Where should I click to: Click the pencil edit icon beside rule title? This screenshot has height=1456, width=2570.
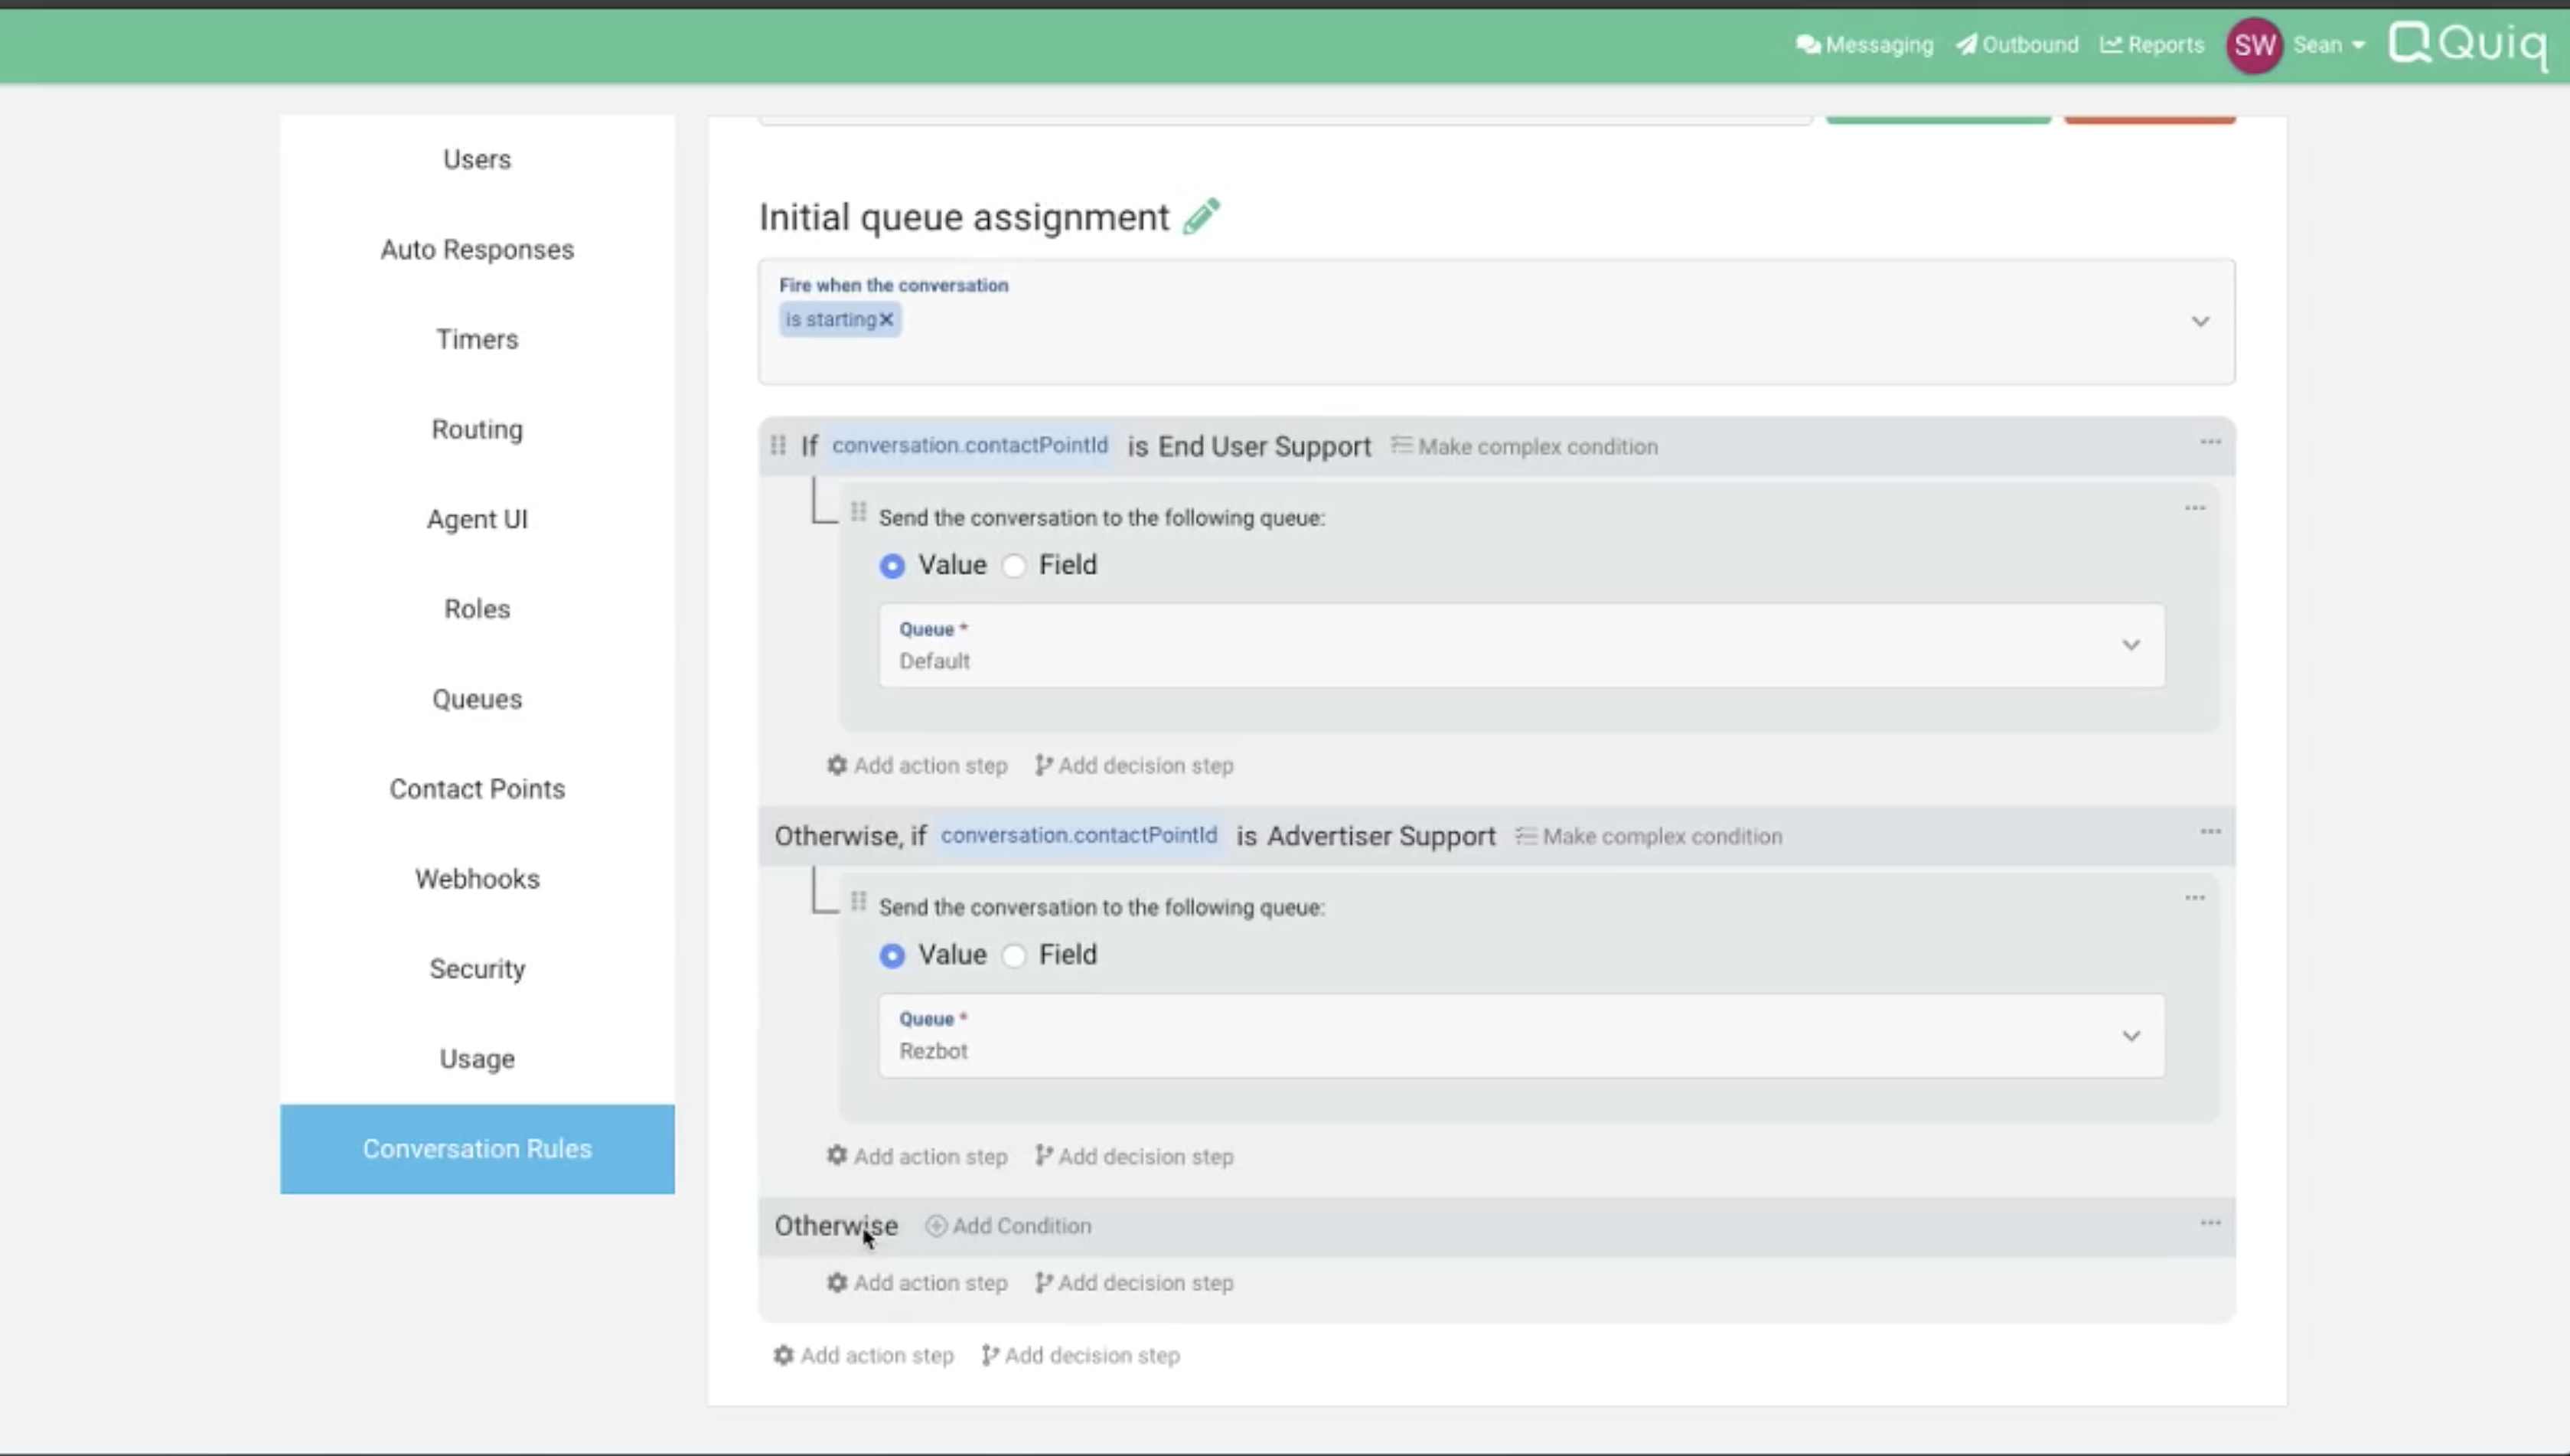1201,216
